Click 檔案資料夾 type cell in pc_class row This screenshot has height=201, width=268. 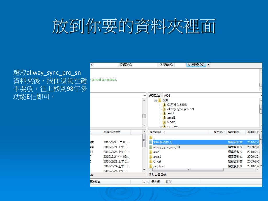tap(235, 166)
